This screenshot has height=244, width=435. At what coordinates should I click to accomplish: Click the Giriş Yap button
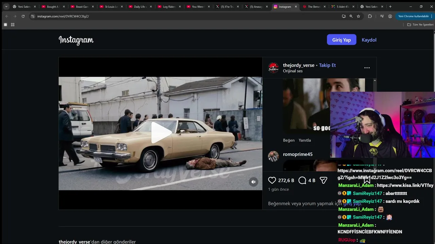coord(342,40)
